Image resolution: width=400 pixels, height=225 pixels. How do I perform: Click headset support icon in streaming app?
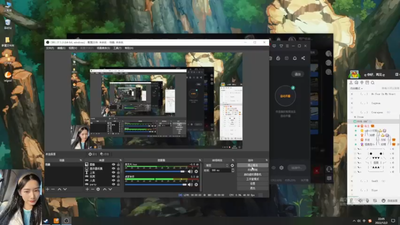pyautogui.click(x=329, y=169)
